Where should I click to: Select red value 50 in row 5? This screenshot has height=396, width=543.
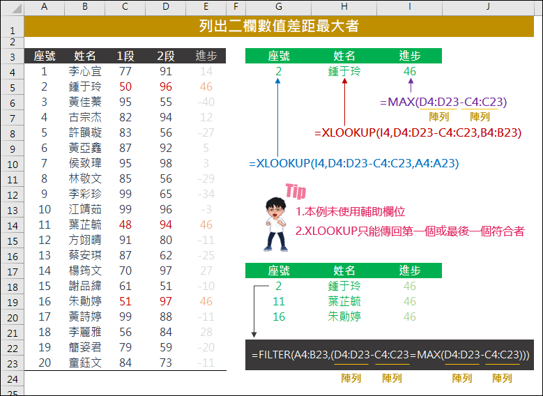(125, 86)
